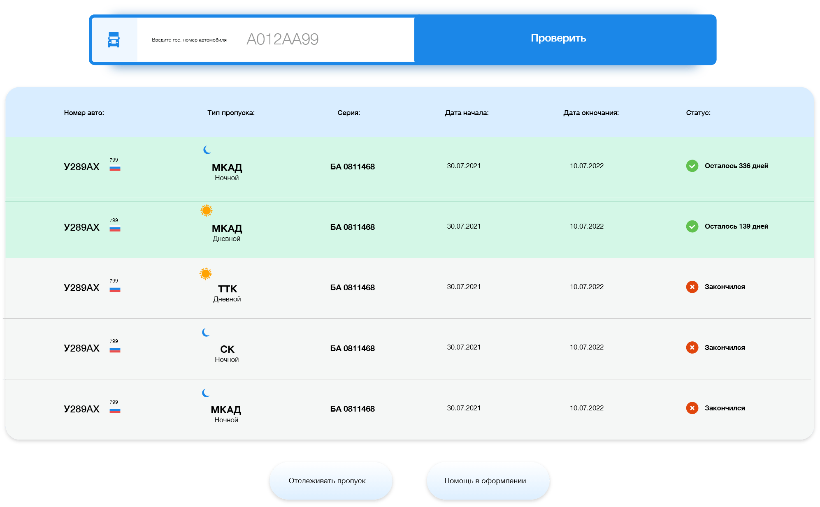Click green checkmark beside Осталось 336 дней
Viewport: 820px width, 507px height.
692,166
